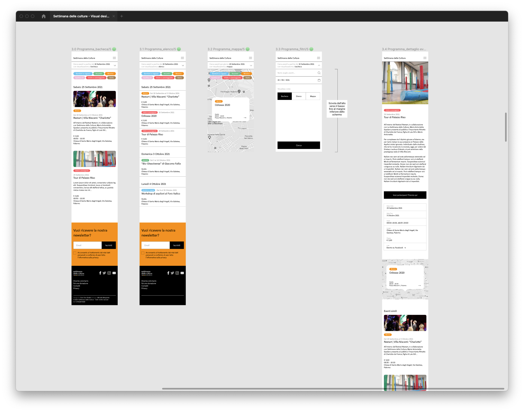Screen dimensions: 524x412
Task: Open hamburger menu in 3.4 dettaglio frame
Action: click(x=425, y=58)
